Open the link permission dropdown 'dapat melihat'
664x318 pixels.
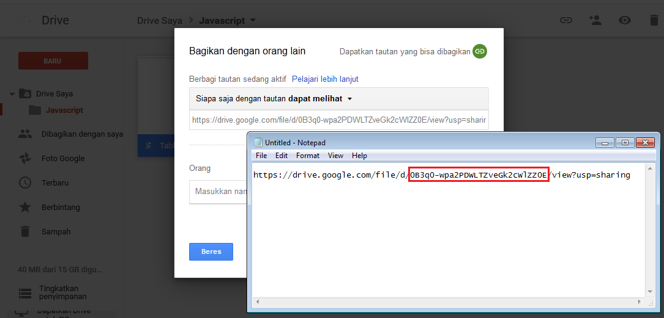coord(339,99)
